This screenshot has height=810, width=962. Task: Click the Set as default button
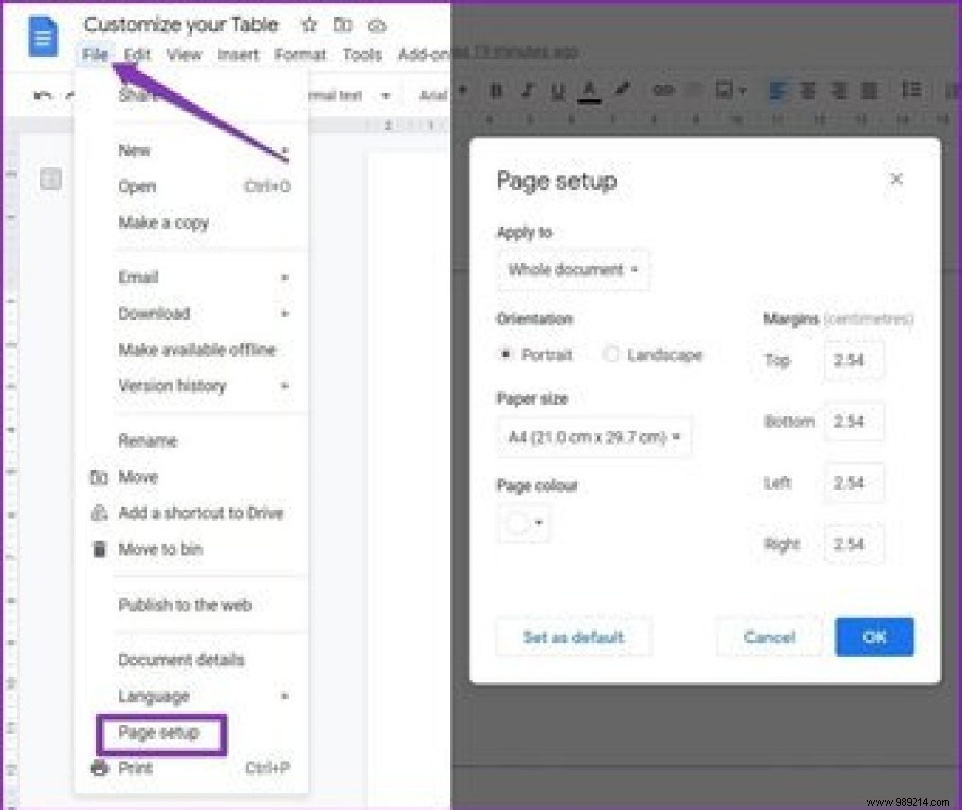click(573, 637)
